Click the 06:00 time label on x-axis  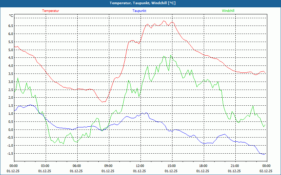point(77,166)
